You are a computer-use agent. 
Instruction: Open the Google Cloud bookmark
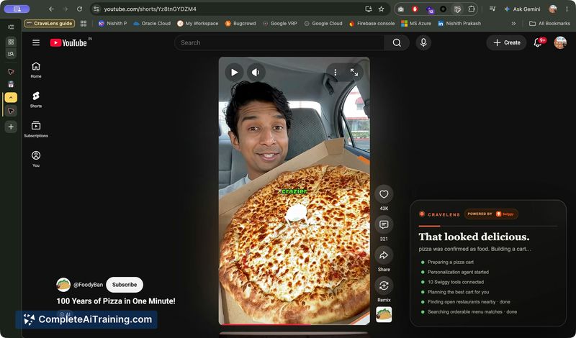(x=323, y=23)
